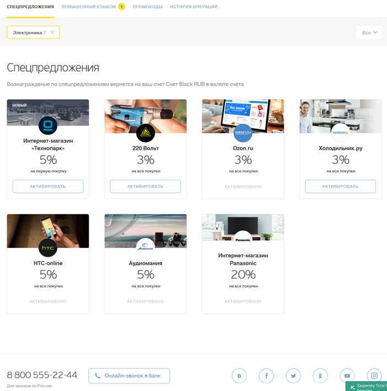Click Активировано label on Ozon.ru card
The height and width of the screenshot is (391, 387).
pos(243,187)
